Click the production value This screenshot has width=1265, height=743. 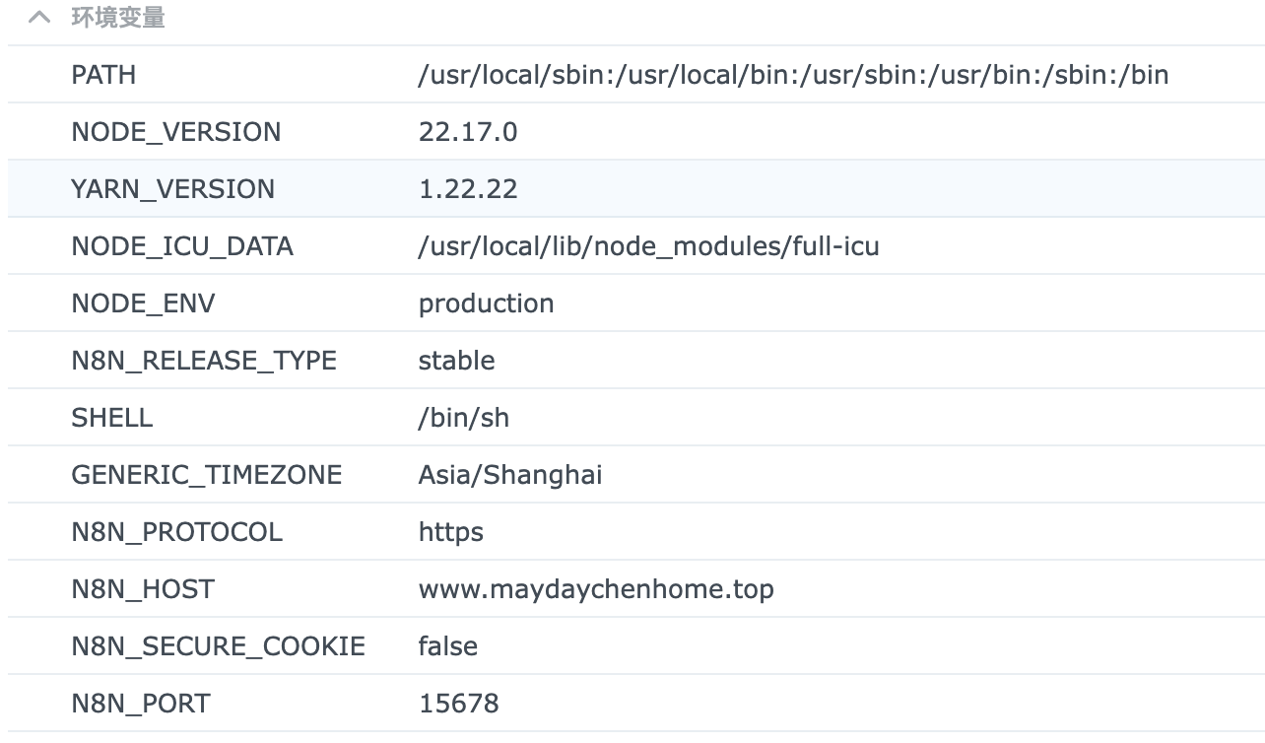(x=486, y=304)
